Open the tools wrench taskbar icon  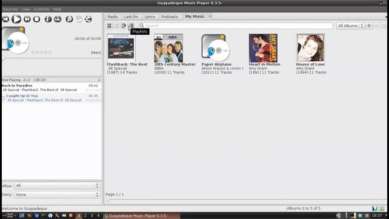[57, 215]
